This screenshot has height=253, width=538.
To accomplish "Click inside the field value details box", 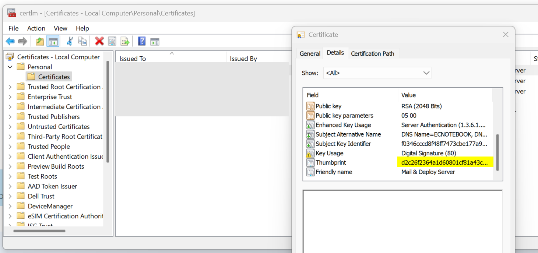I will pos(402,221).
